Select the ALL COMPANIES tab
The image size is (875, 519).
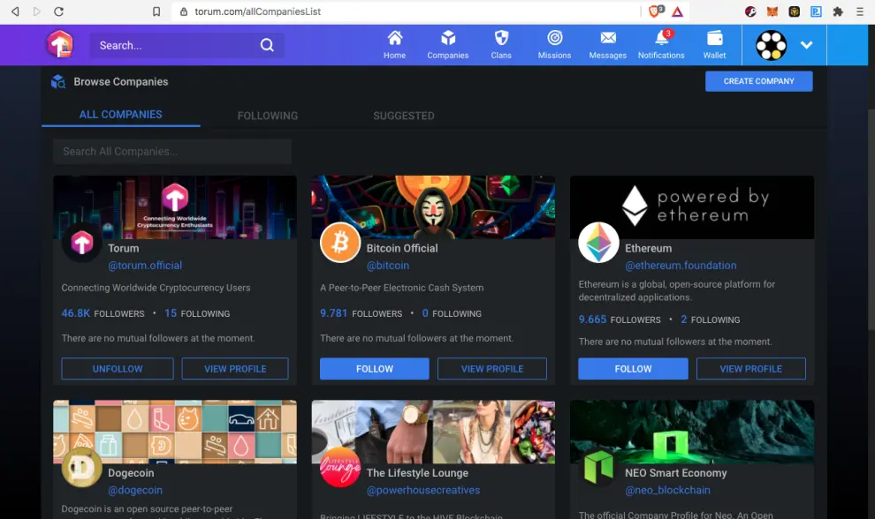120,114
